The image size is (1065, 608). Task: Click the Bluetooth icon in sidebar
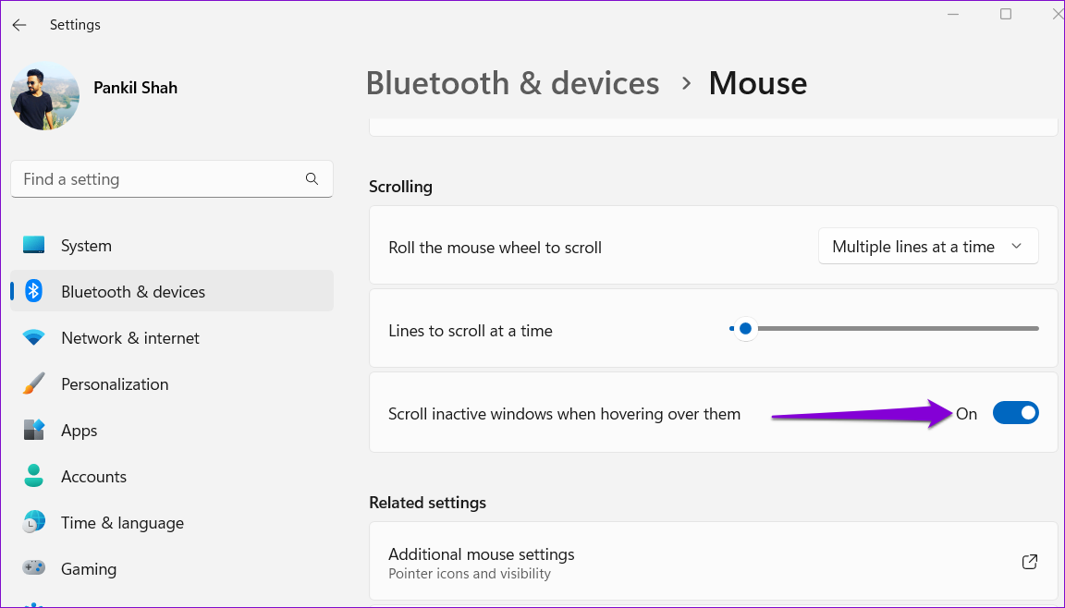tap(33, 291)
